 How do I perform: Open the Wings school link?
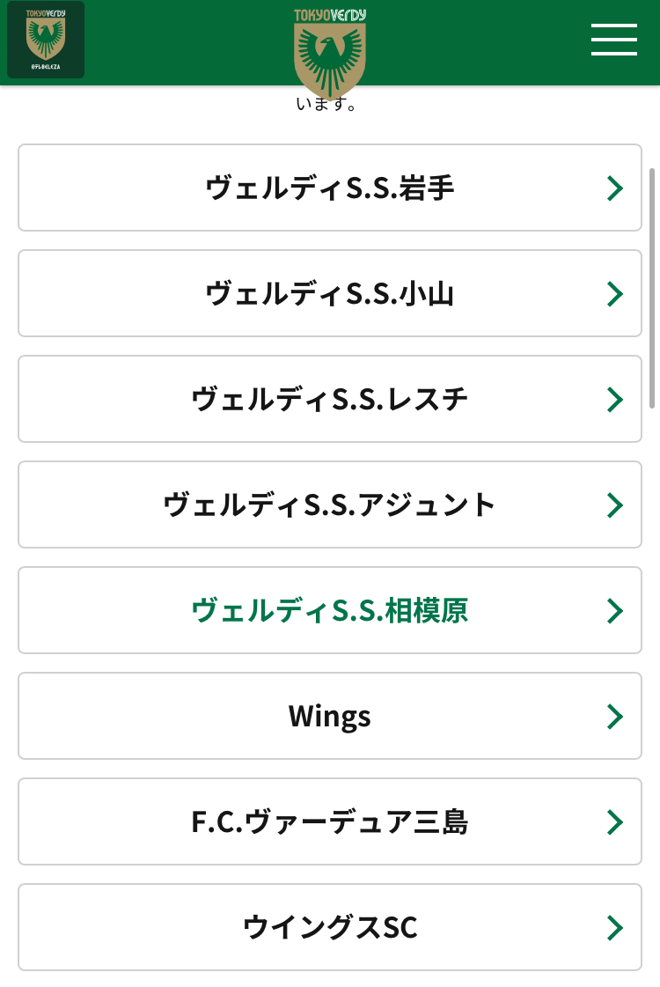(x=330, y=717)
